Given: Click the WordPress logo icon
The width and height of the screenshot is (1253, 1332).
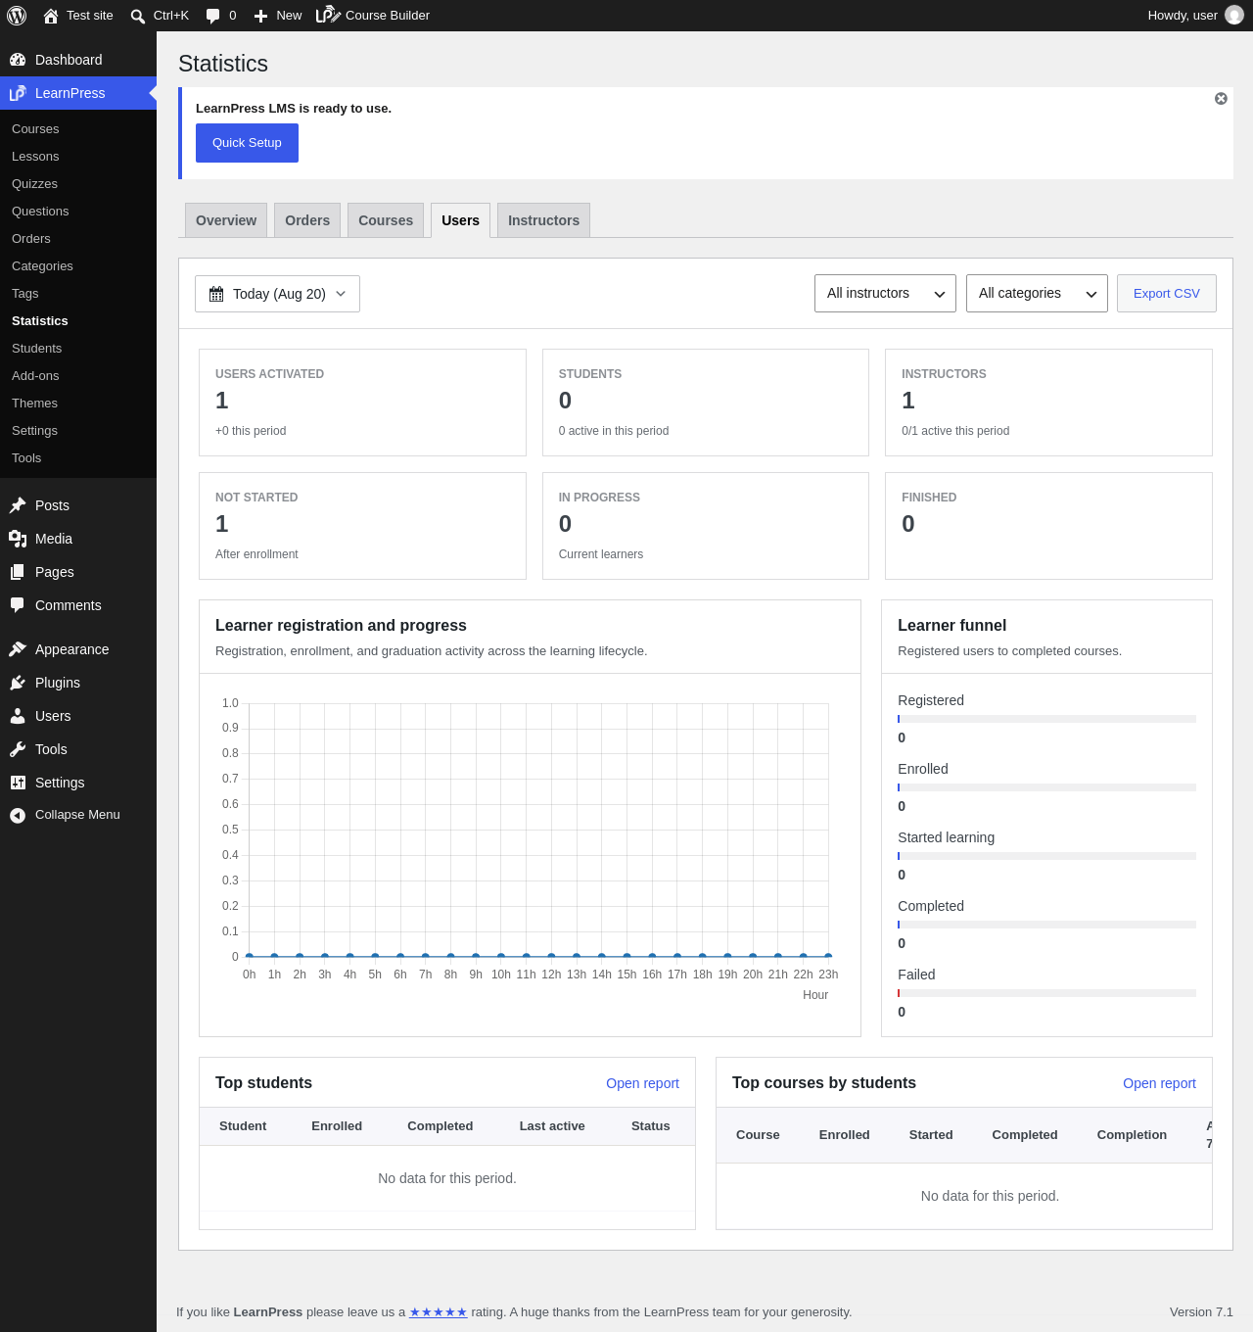Looking at the screenshot, I should click(x=17, y=16).
